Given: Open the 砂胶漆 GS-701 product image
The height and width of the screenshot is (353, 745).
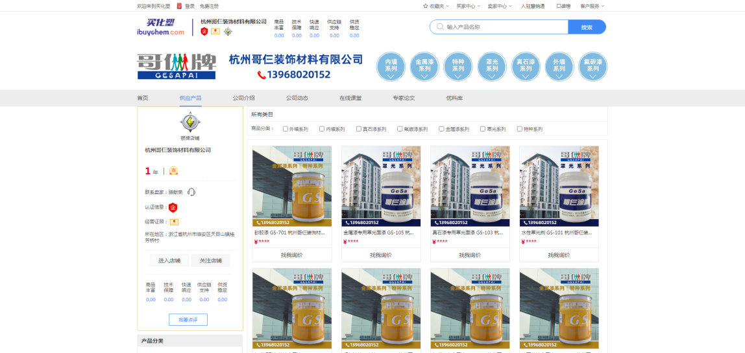Looking at the screenshot, I should tap(292, 186).
